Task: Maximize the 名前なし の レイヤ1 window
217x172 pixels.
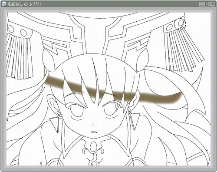Action: pos(207,4)
